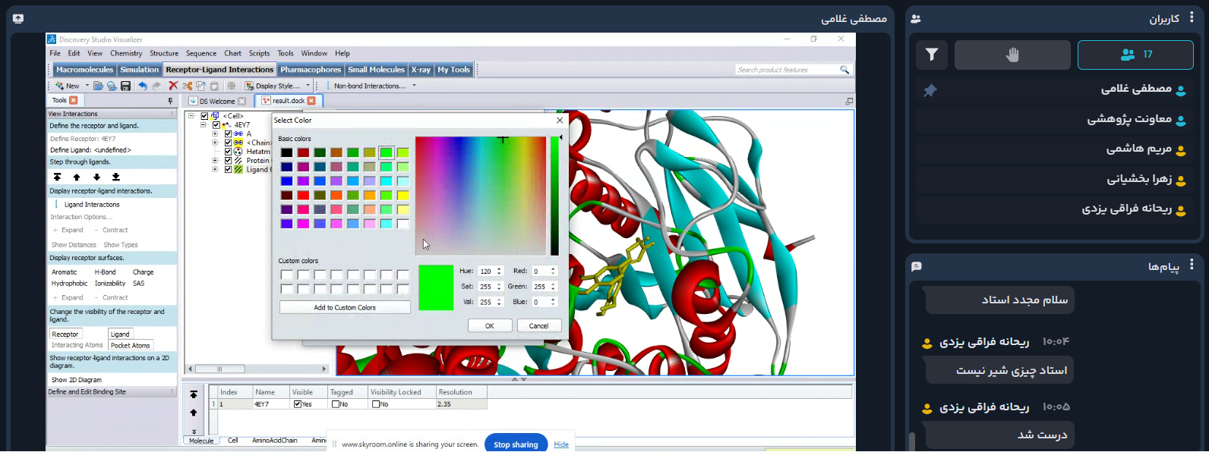Uncheck the 4EY7 checkbox in hierarchy tree
This screenshot has width=1209, height=452.
[x=216, y=125]
